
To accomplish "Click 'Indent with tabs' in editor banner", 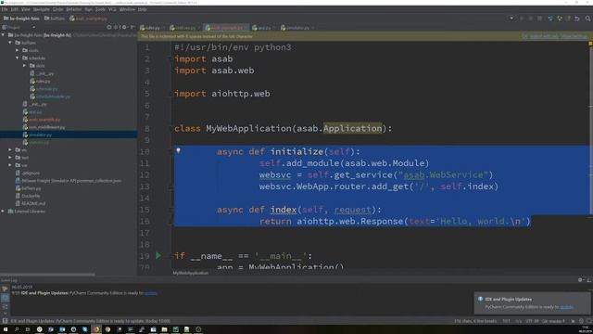I will (544, 36).
